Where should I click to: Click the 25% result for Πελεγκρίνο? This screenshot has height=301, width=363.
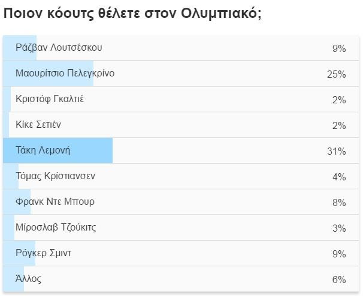(x=336, y=75)
